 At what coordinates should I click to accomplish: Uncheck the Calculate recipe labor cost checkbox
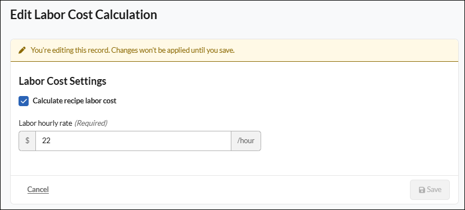24,101
